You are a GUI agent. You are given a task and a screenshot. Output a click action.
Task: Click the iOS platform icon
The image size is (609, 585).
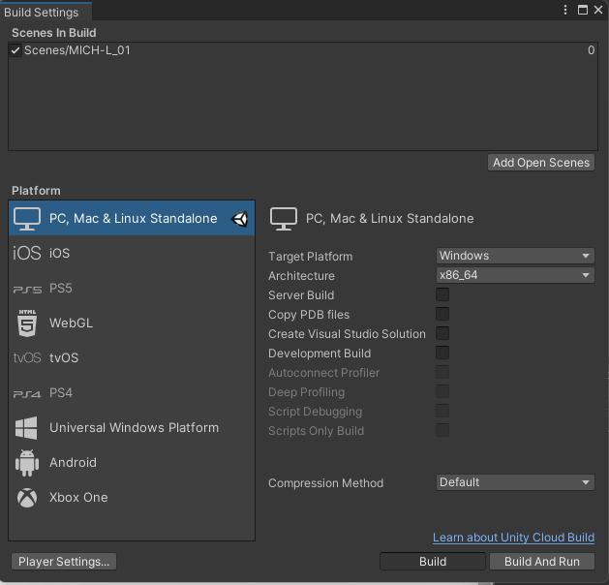27,253
